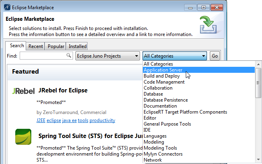Open the Installed tab
This screenshot has width=262, height=164.
(x=77, y=46)
